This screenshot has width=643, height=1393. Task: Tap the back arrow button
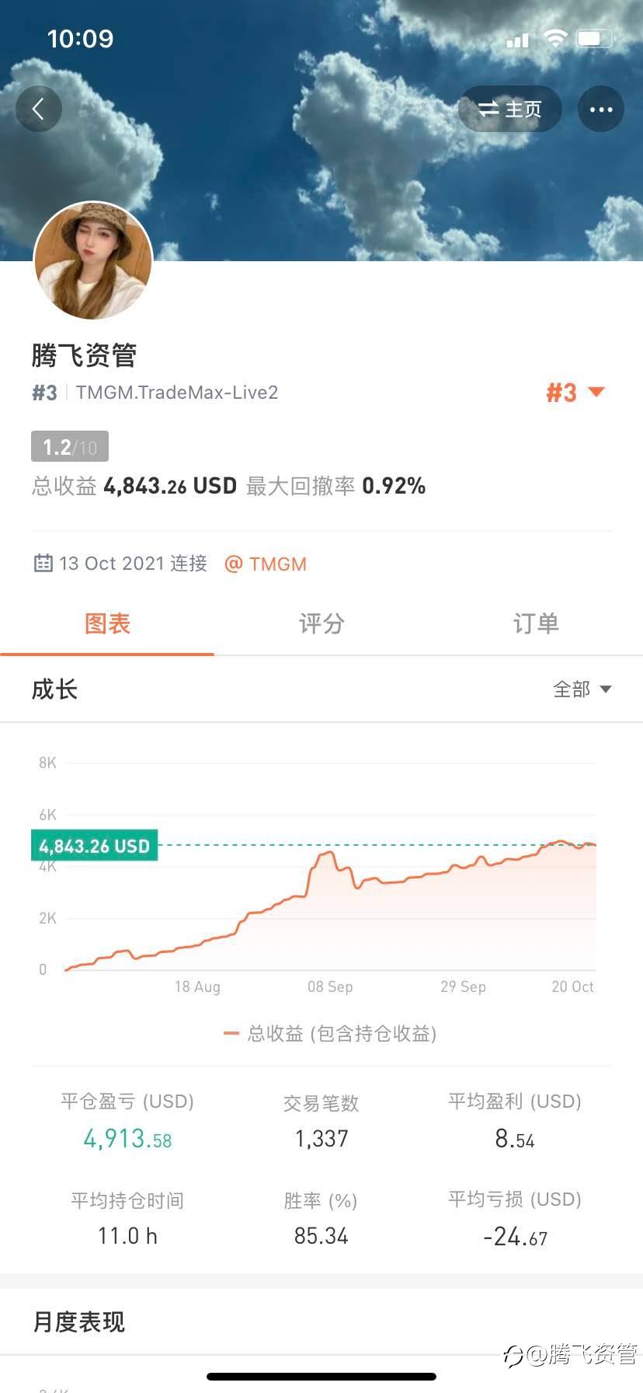click(x=38, y=109)
